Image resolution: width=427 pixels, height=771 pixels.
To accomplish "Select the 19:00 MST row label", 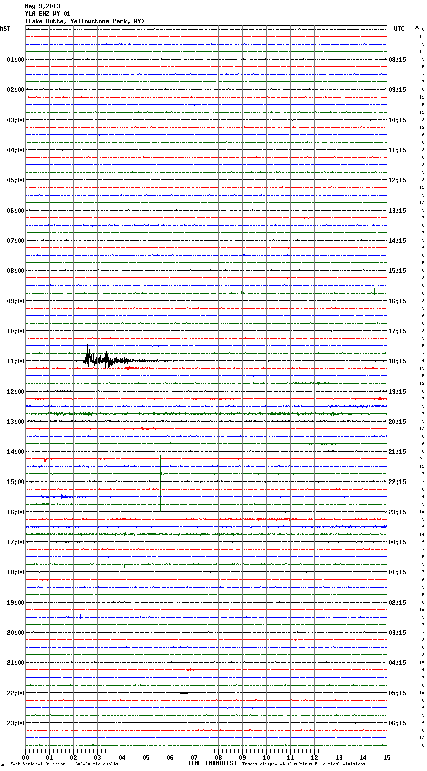I will (x=16, y=603).
